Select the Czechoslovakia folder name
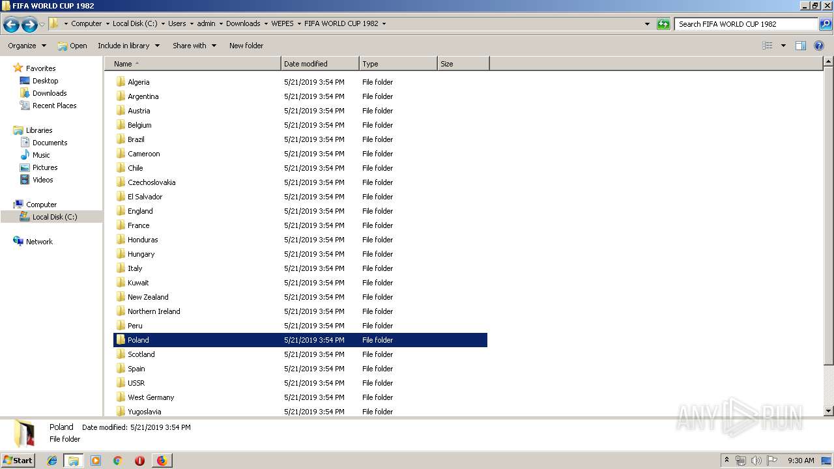Viewport: 834px width, 469px height. click(x=152, y=182)
